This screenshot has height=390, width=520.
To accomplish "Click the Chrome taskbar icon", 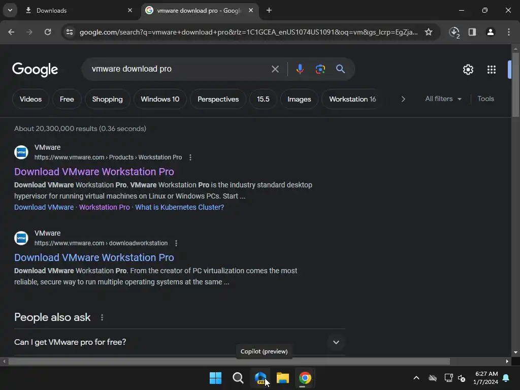I will coord(305,378).
